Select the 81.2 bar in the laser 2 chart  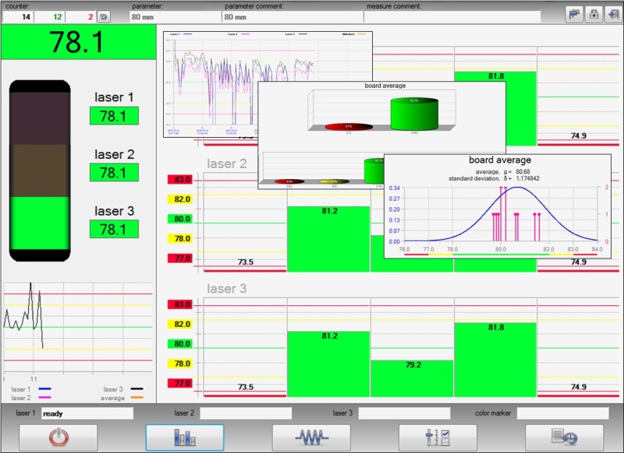[328, 239]
